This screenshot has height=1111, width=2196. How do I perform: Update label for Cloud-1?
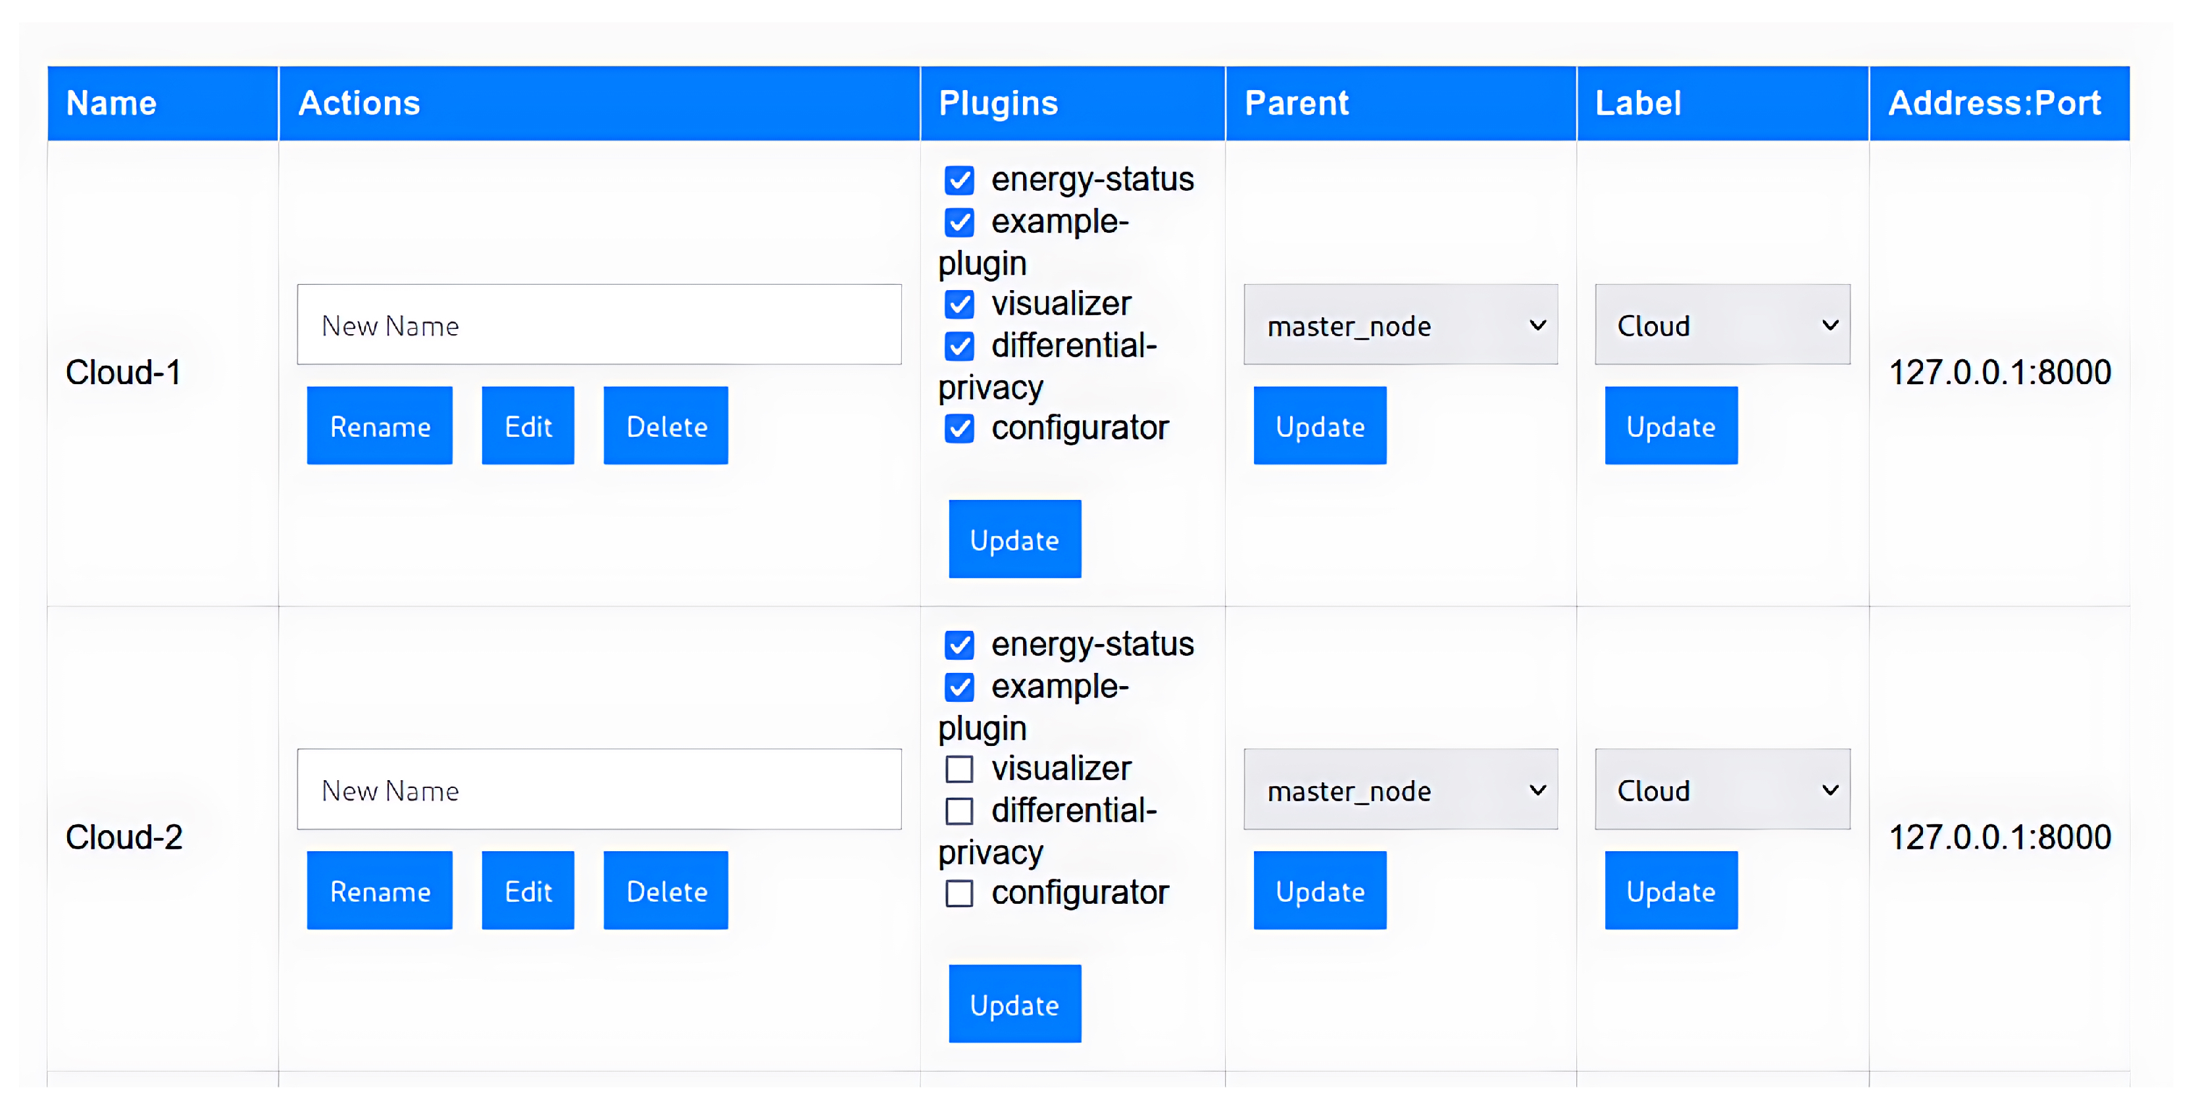[1671, 426]
